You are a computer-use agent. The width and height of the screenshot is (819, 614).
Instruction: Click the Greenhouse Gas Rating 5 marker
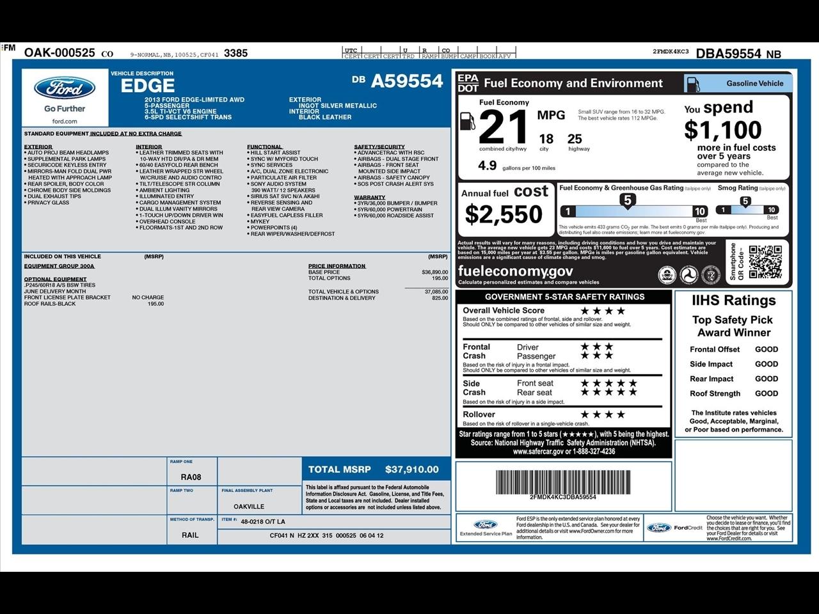click(x=627, y=201)
